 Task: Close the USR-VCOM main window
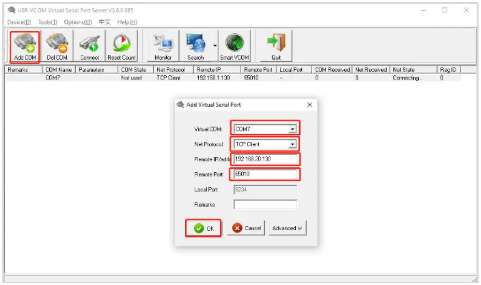466,10
